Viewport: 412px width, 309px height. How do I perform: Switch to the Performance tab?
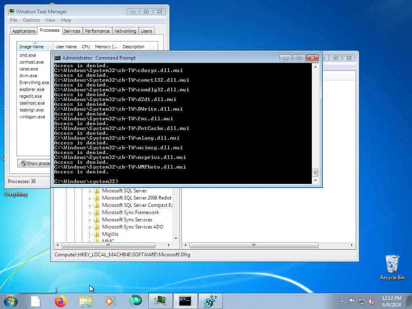[x=97, y=31]
